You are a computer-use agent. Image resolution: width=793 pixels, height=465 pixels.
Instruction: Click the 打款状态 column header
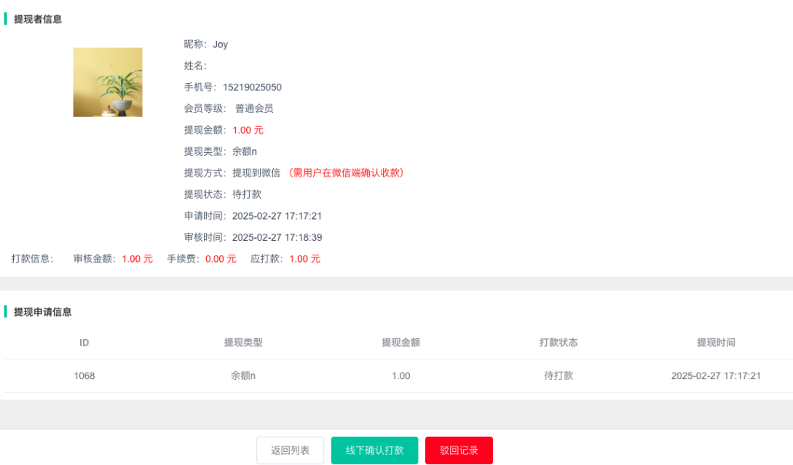click(559, 343)
